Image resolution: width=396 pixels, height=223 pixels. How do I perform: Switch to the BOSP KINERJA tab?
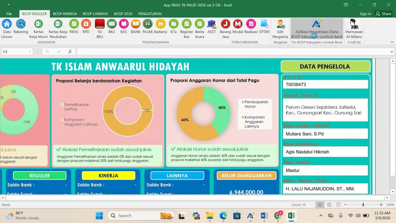pyautogui.click(x=65, y=14)
